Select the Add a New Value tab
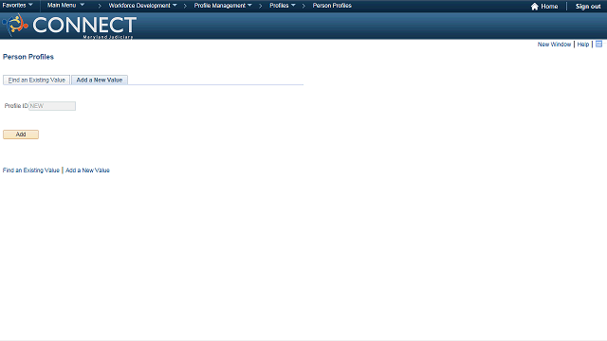The width and height of the screenshot is (607, 341). coord(100,80)
